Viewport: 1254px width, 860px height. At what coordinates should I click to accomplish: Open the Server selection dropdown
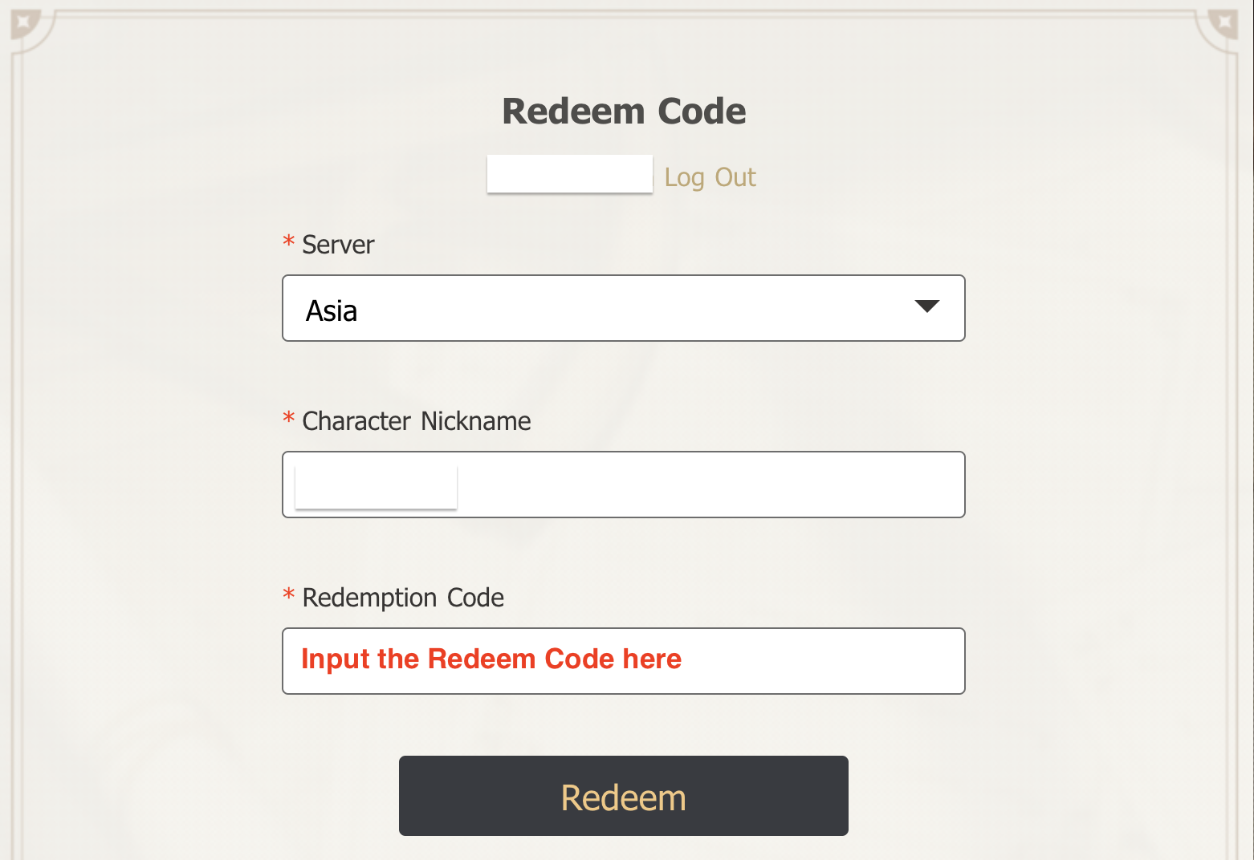point(623,308)
